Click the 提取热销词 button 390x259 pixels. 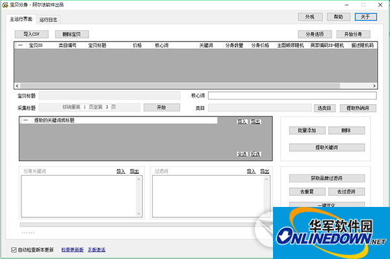click(358, 108)
